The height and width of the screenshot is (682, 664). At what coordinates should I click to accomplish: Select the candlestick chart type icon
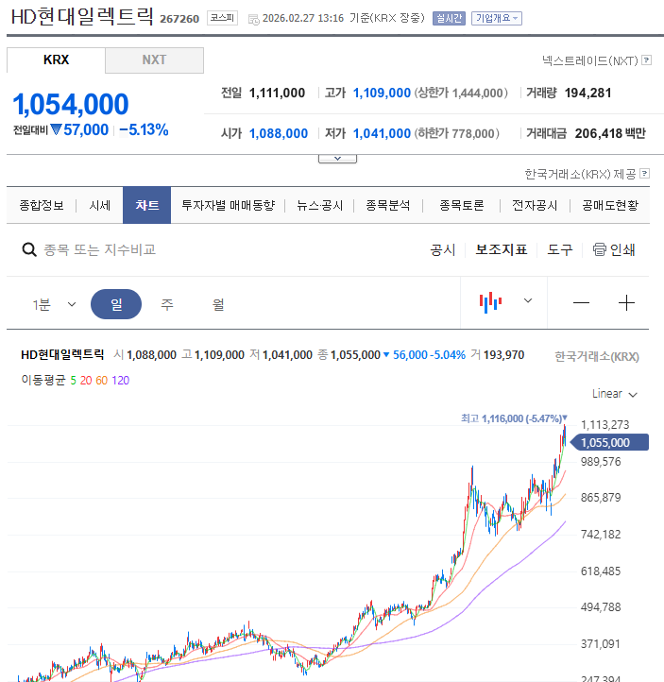click(x=490, y=302)
